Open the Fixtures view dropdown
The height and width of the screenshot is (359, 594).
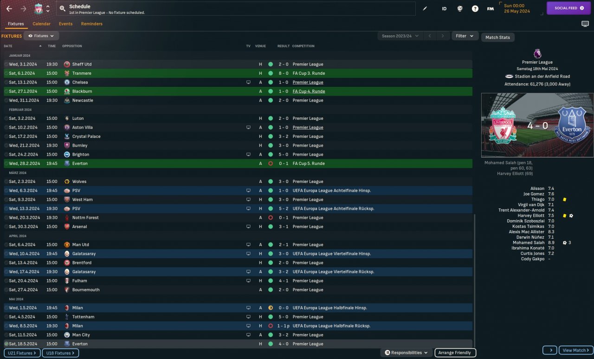(x=41, y=36)
